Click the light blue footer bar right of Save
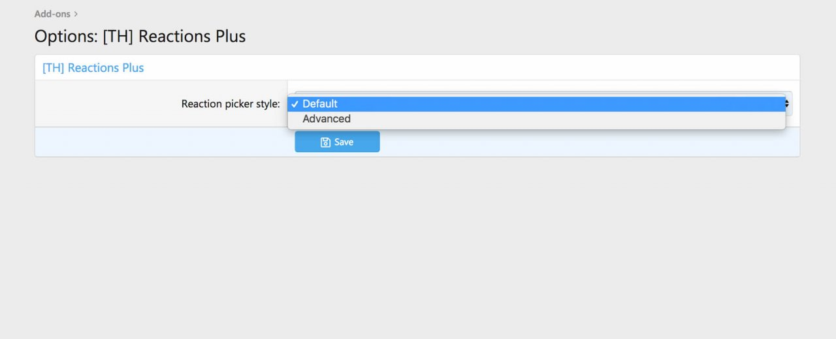The width and height of the screenshot is (836, 339). click(588, 142)
